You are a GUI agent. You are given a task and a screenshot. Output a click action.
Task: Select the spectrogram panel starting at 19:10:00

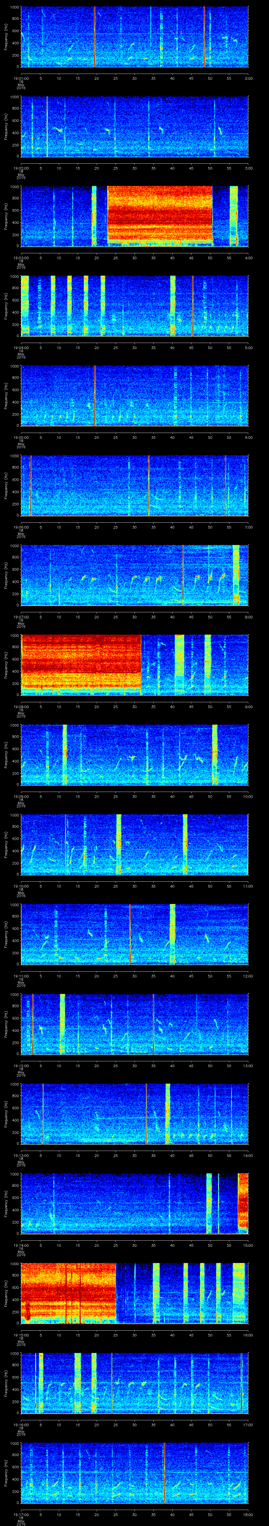[x=135, y=844]
